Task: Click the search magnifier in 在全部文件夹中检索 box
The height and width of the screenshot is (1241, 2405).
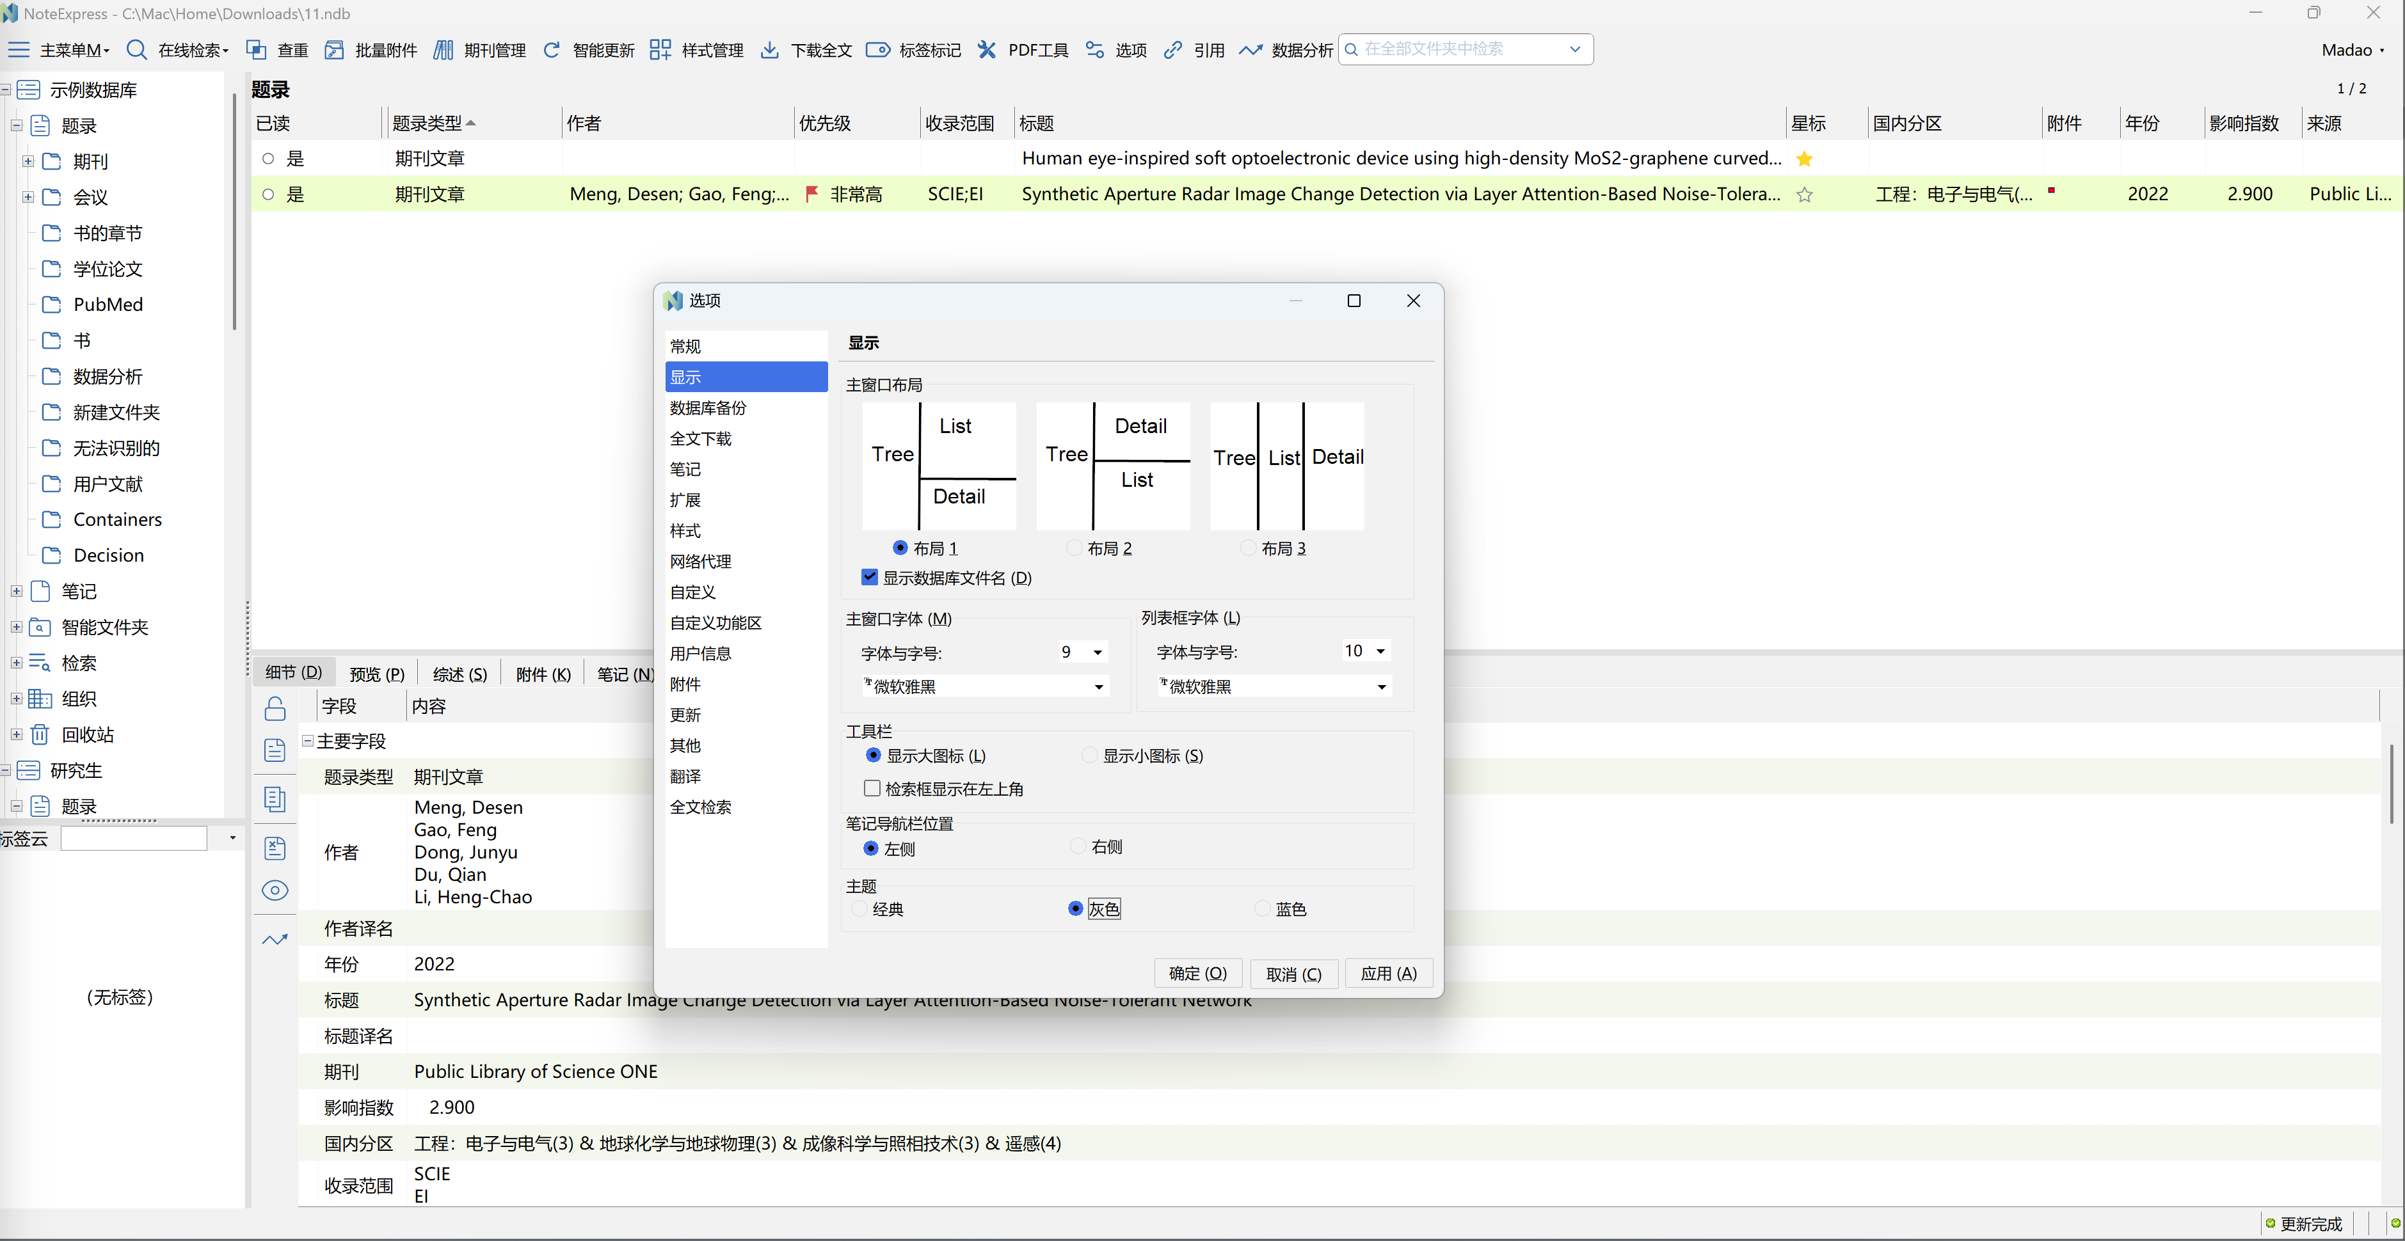Action: pos(1351,49)
